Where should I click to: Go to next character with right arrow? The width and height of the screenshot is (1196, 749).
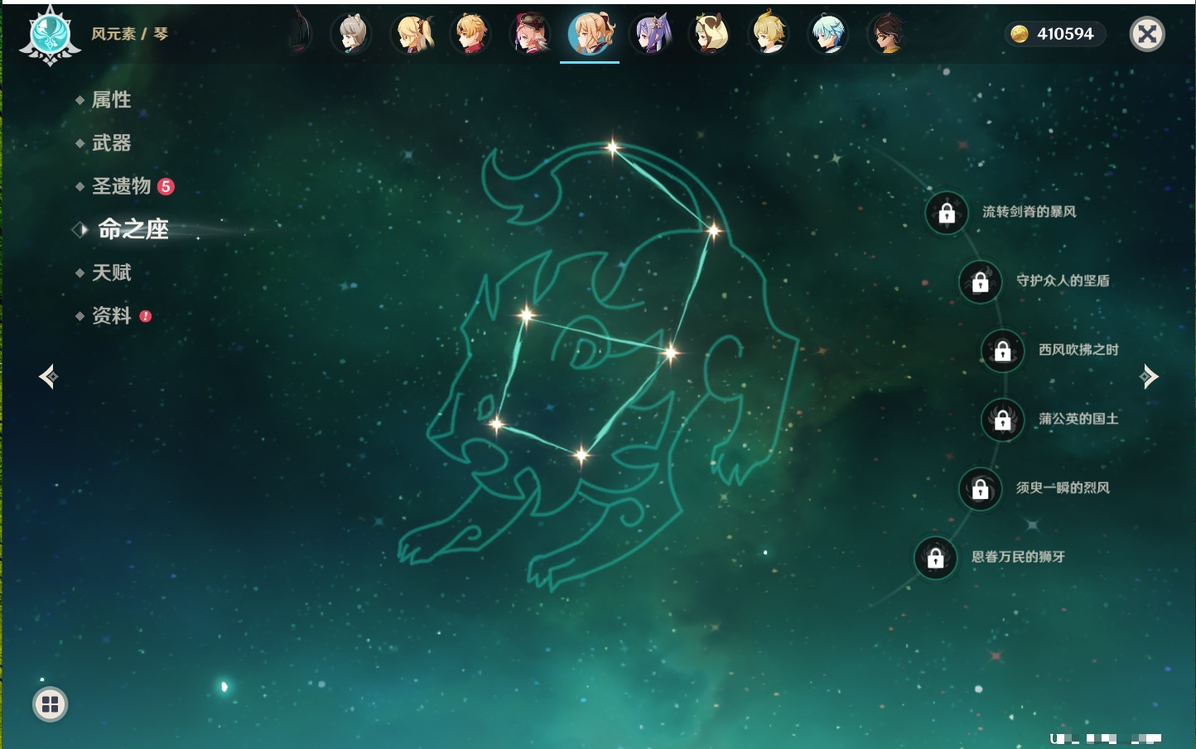click(x=1149, y=377)
